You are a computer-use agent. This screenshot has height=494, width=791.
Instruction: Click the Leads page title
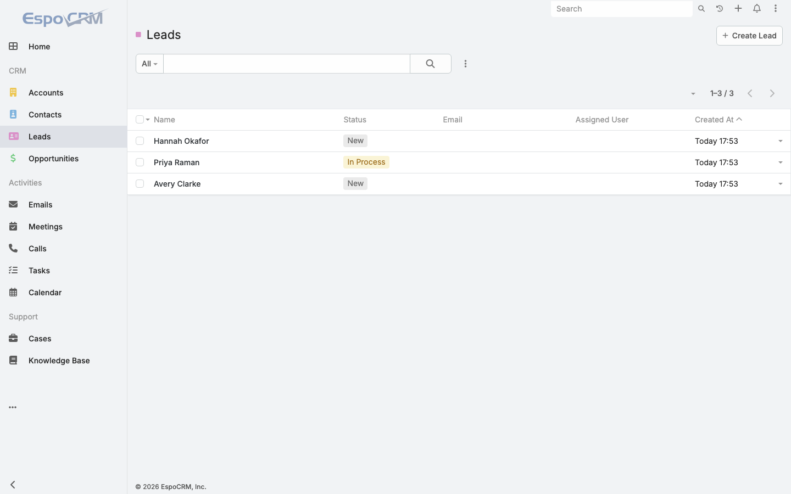pyautogui.click(x=164, y=35)
